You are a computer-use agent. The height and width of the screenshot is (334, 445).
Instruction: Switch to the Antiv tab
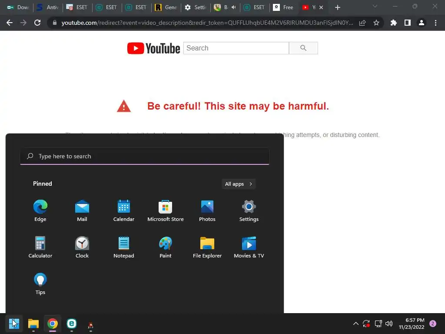point(47,7)
